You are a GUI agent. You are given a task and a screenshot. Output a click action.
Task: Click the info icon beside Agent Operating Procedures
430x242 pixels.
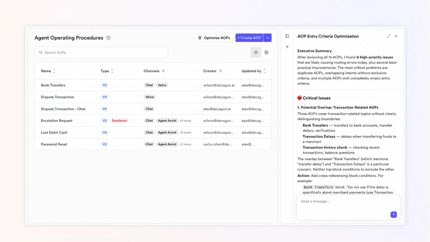tap(109, 38)
